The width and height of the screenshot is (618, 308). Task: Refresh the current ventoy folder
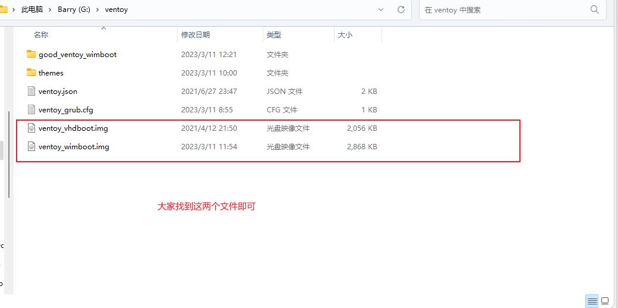(401, 10)
